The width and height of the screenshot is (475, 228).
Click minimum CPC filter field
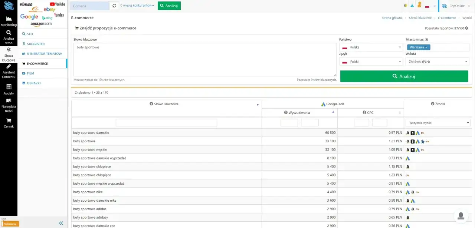[x=361, y=123]
